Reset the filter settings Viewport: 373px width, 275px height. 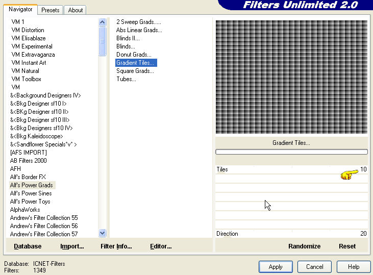click(347, 246)
